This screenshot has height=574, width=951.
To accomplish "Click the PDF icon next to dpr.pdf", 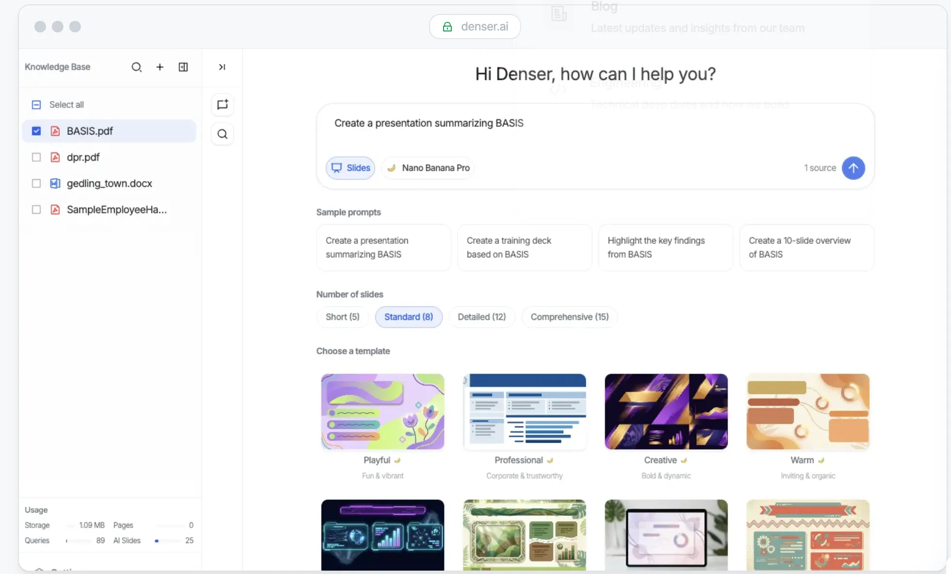I will pos(55,157).
